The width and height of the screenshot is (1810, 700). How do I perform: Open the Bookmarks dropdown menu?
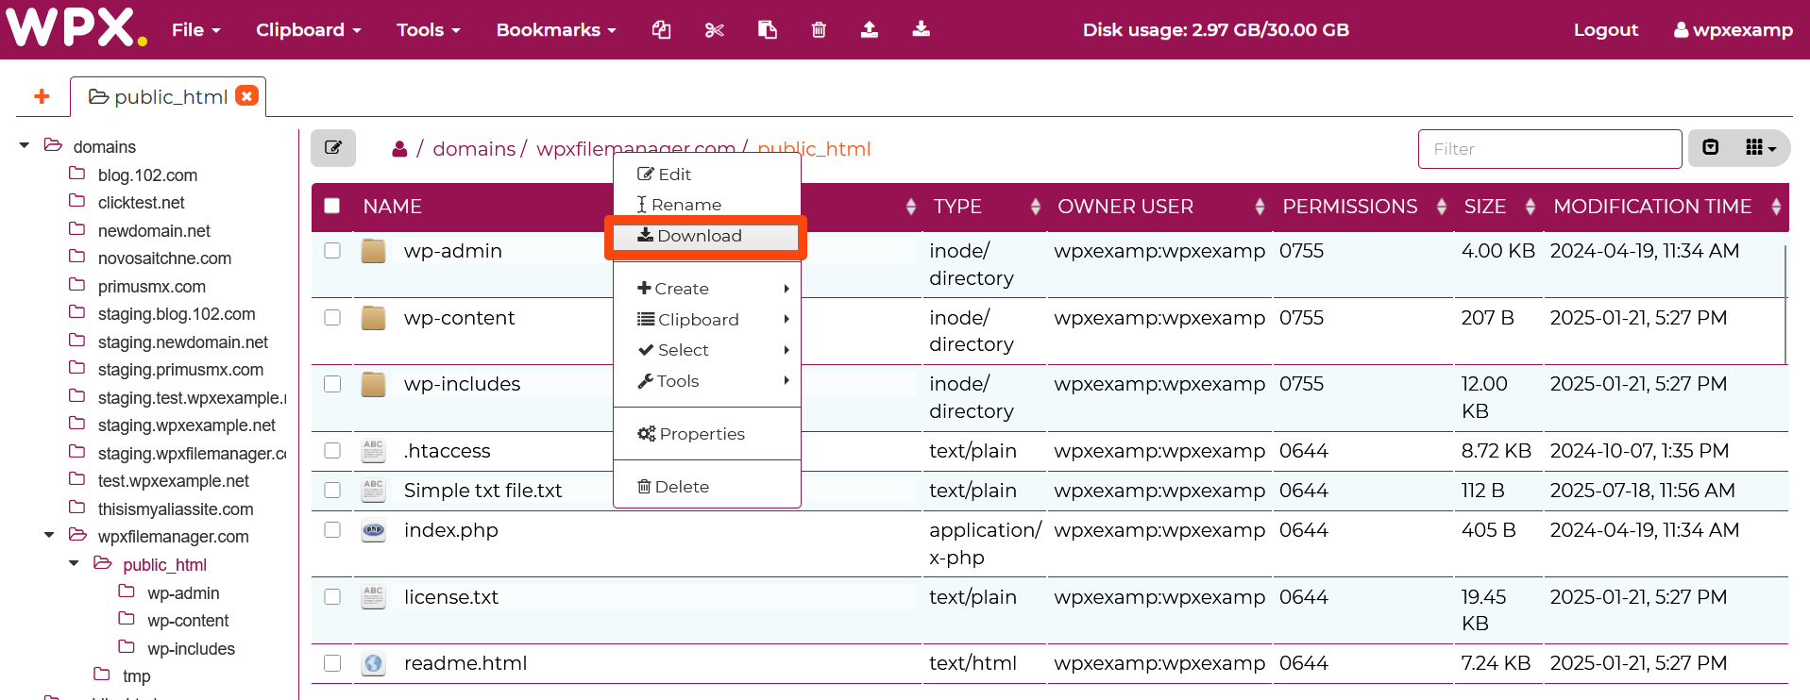pos(556,29)
